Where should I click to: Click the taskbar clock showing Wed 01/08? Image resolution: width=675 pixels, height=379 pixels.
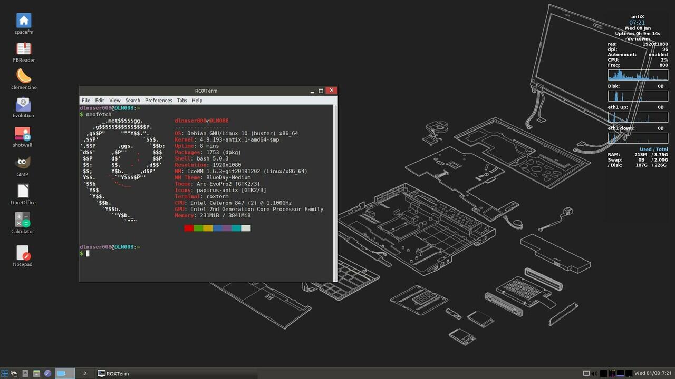653,373
